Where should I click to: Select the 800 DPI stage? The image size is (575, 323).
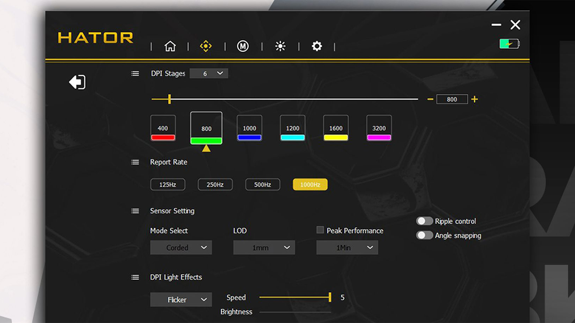(206, 128)
